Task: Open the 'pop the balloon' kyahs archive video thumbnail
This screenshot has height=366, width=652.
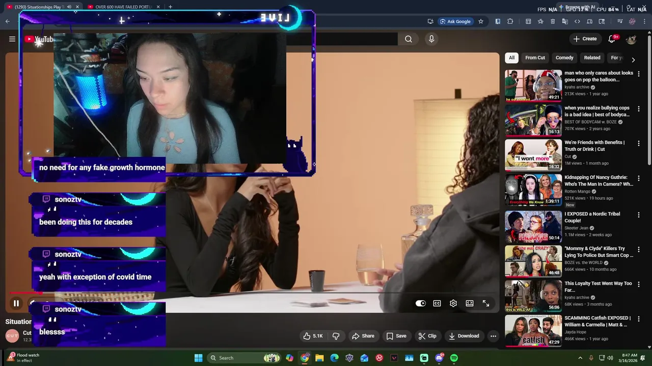Action: [533, 85]
